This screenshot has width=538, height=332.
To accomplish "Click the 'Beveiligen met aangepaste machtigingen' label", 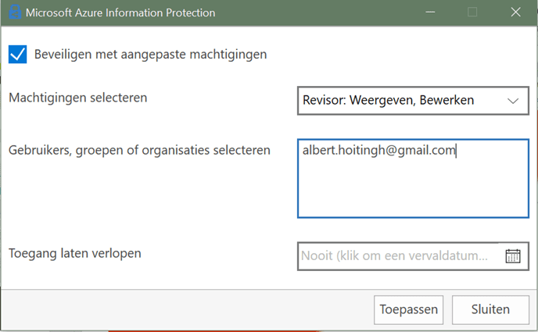I will tap(150, 55).
